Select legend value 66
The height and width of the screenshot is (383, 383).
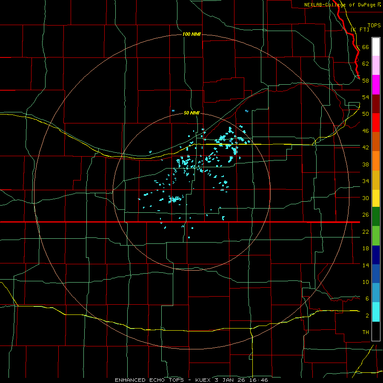(x=366, y=47)
